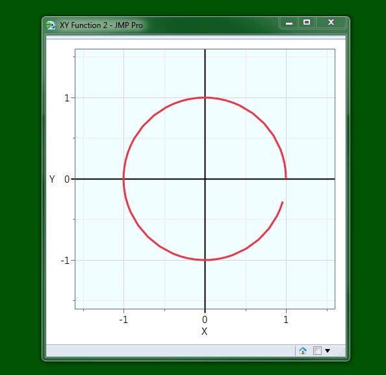Screen dimensions: 386x375
Task: Toggle the window list checkbox in status bar
Action: click(317, 350)
